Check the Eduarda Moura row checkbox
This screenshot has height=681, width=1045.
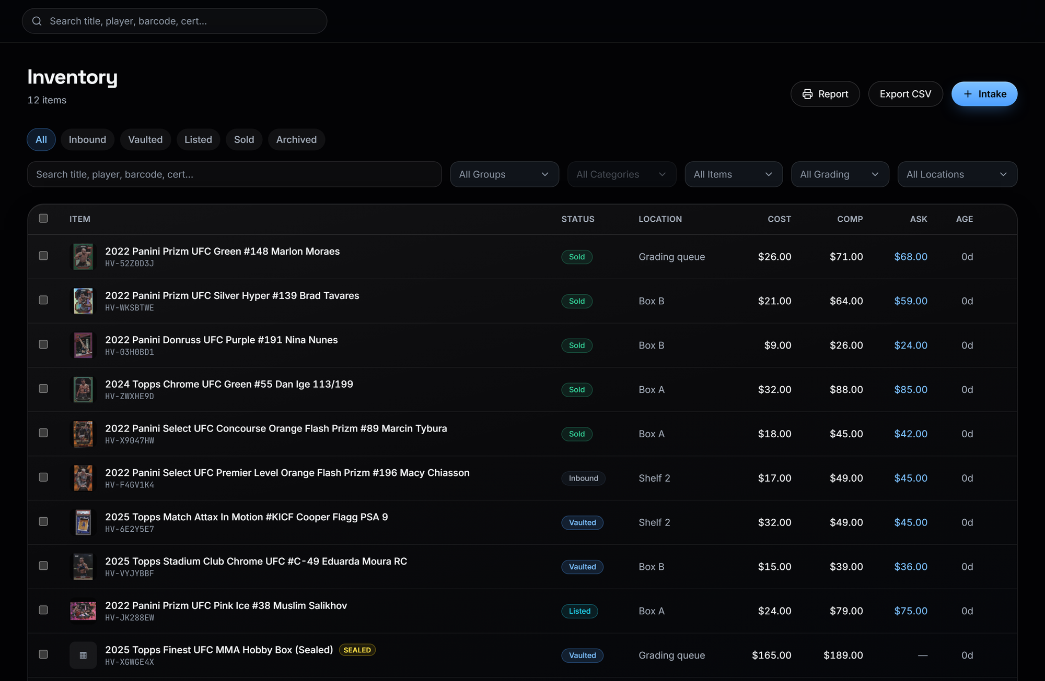tap(43, 566)
